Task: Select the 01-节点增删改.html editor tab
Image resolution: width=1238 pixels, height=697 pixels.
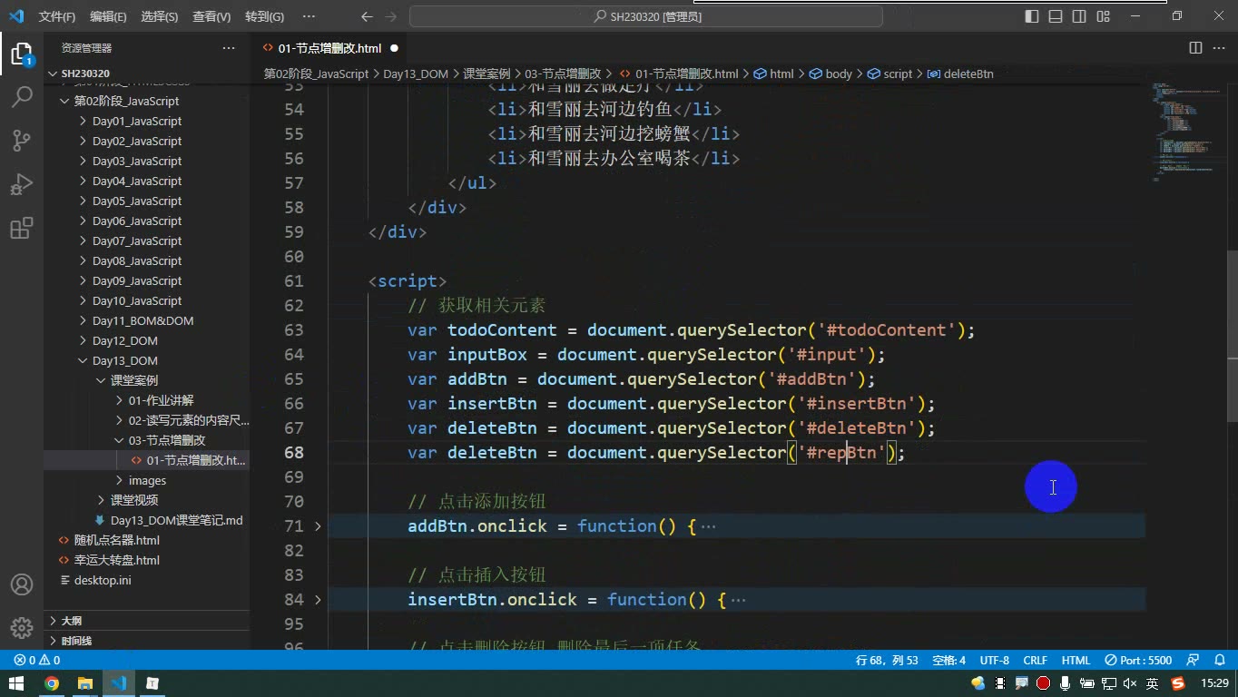Action: pos(329,48)
